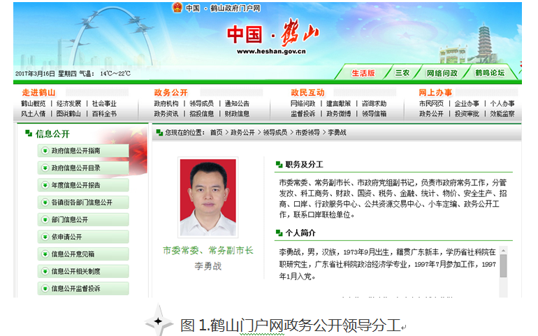Click the 鹤山概览 link

[33, 103]
